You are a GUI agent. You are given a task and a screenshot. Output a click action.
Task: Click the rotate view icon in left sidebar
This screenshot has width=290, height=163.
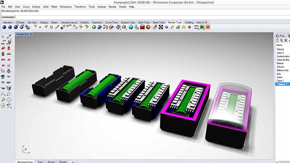pos(9,106)
